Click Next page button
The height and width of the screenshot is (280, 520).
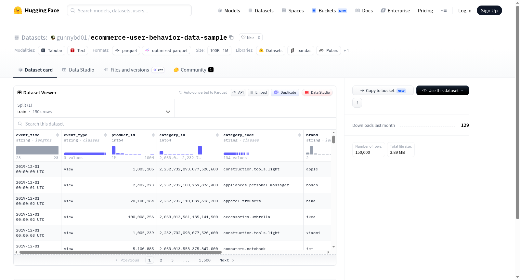(227, 260)
